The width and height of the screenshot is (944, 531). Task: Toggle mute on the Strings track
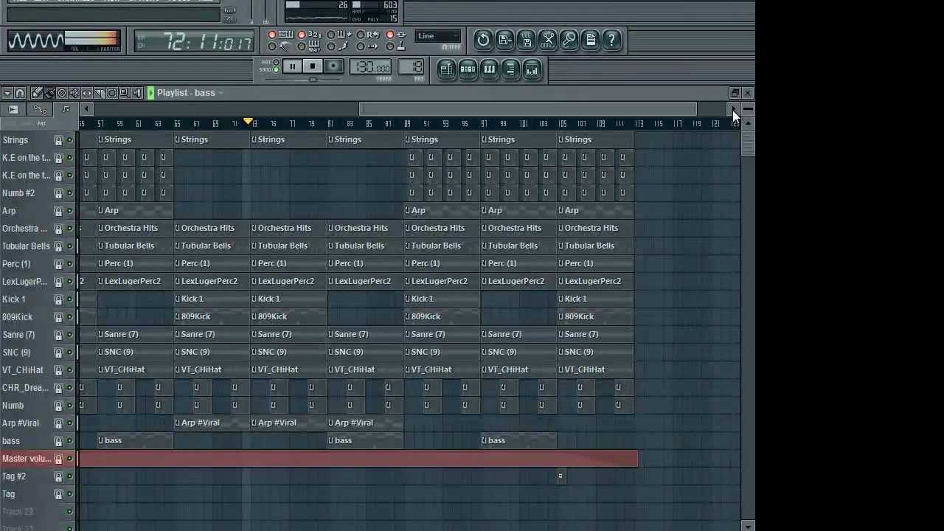pyautogui.click(x=70, y=140)
